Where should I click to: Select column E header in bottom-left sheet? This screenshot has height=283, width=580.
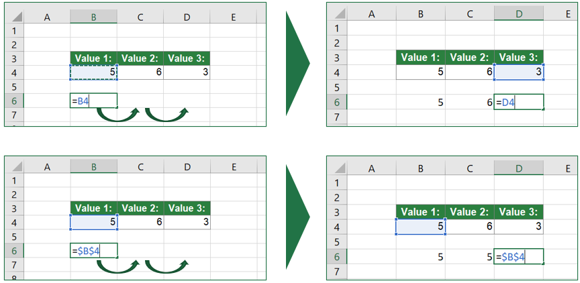tap(233, 167)
